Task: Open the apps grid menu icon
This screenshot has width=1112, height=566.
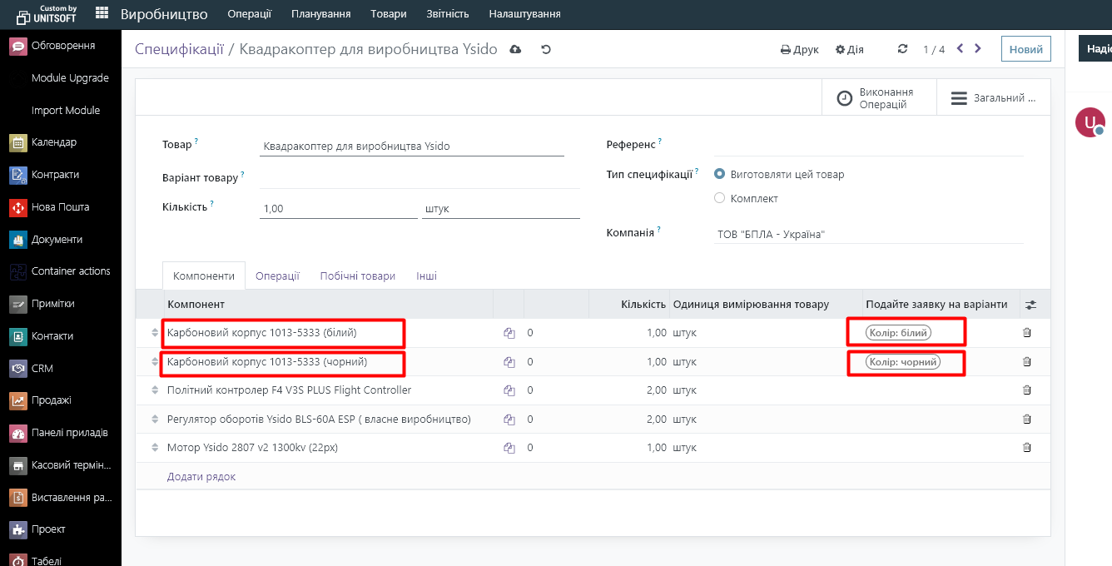Action: [102, 13]
